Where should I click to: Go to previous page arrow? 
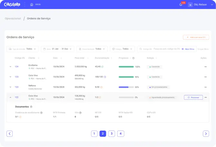pos(10,133)
